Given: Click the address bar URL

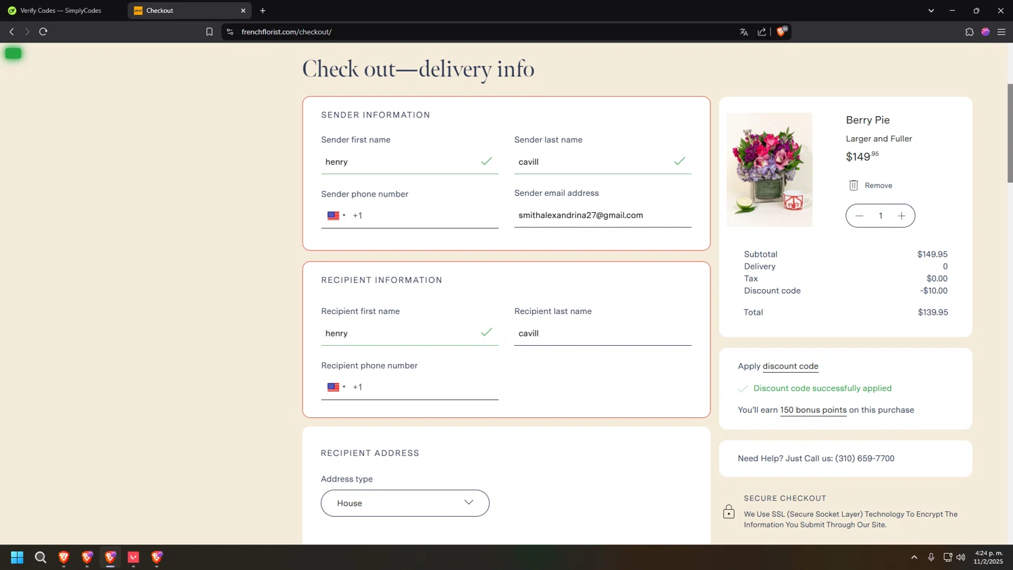Looking at the screenshot, I should (286, 32).
